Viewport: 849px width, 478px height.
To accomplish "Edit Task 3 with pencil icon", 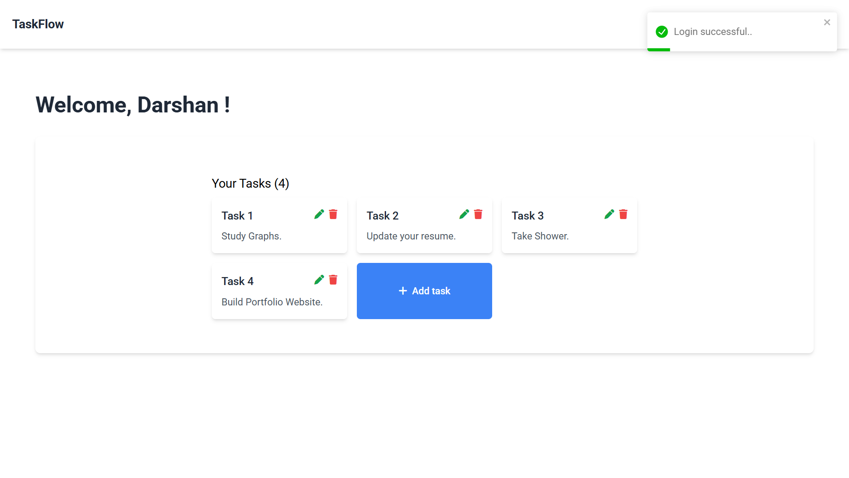I will (x=609, y=215).
